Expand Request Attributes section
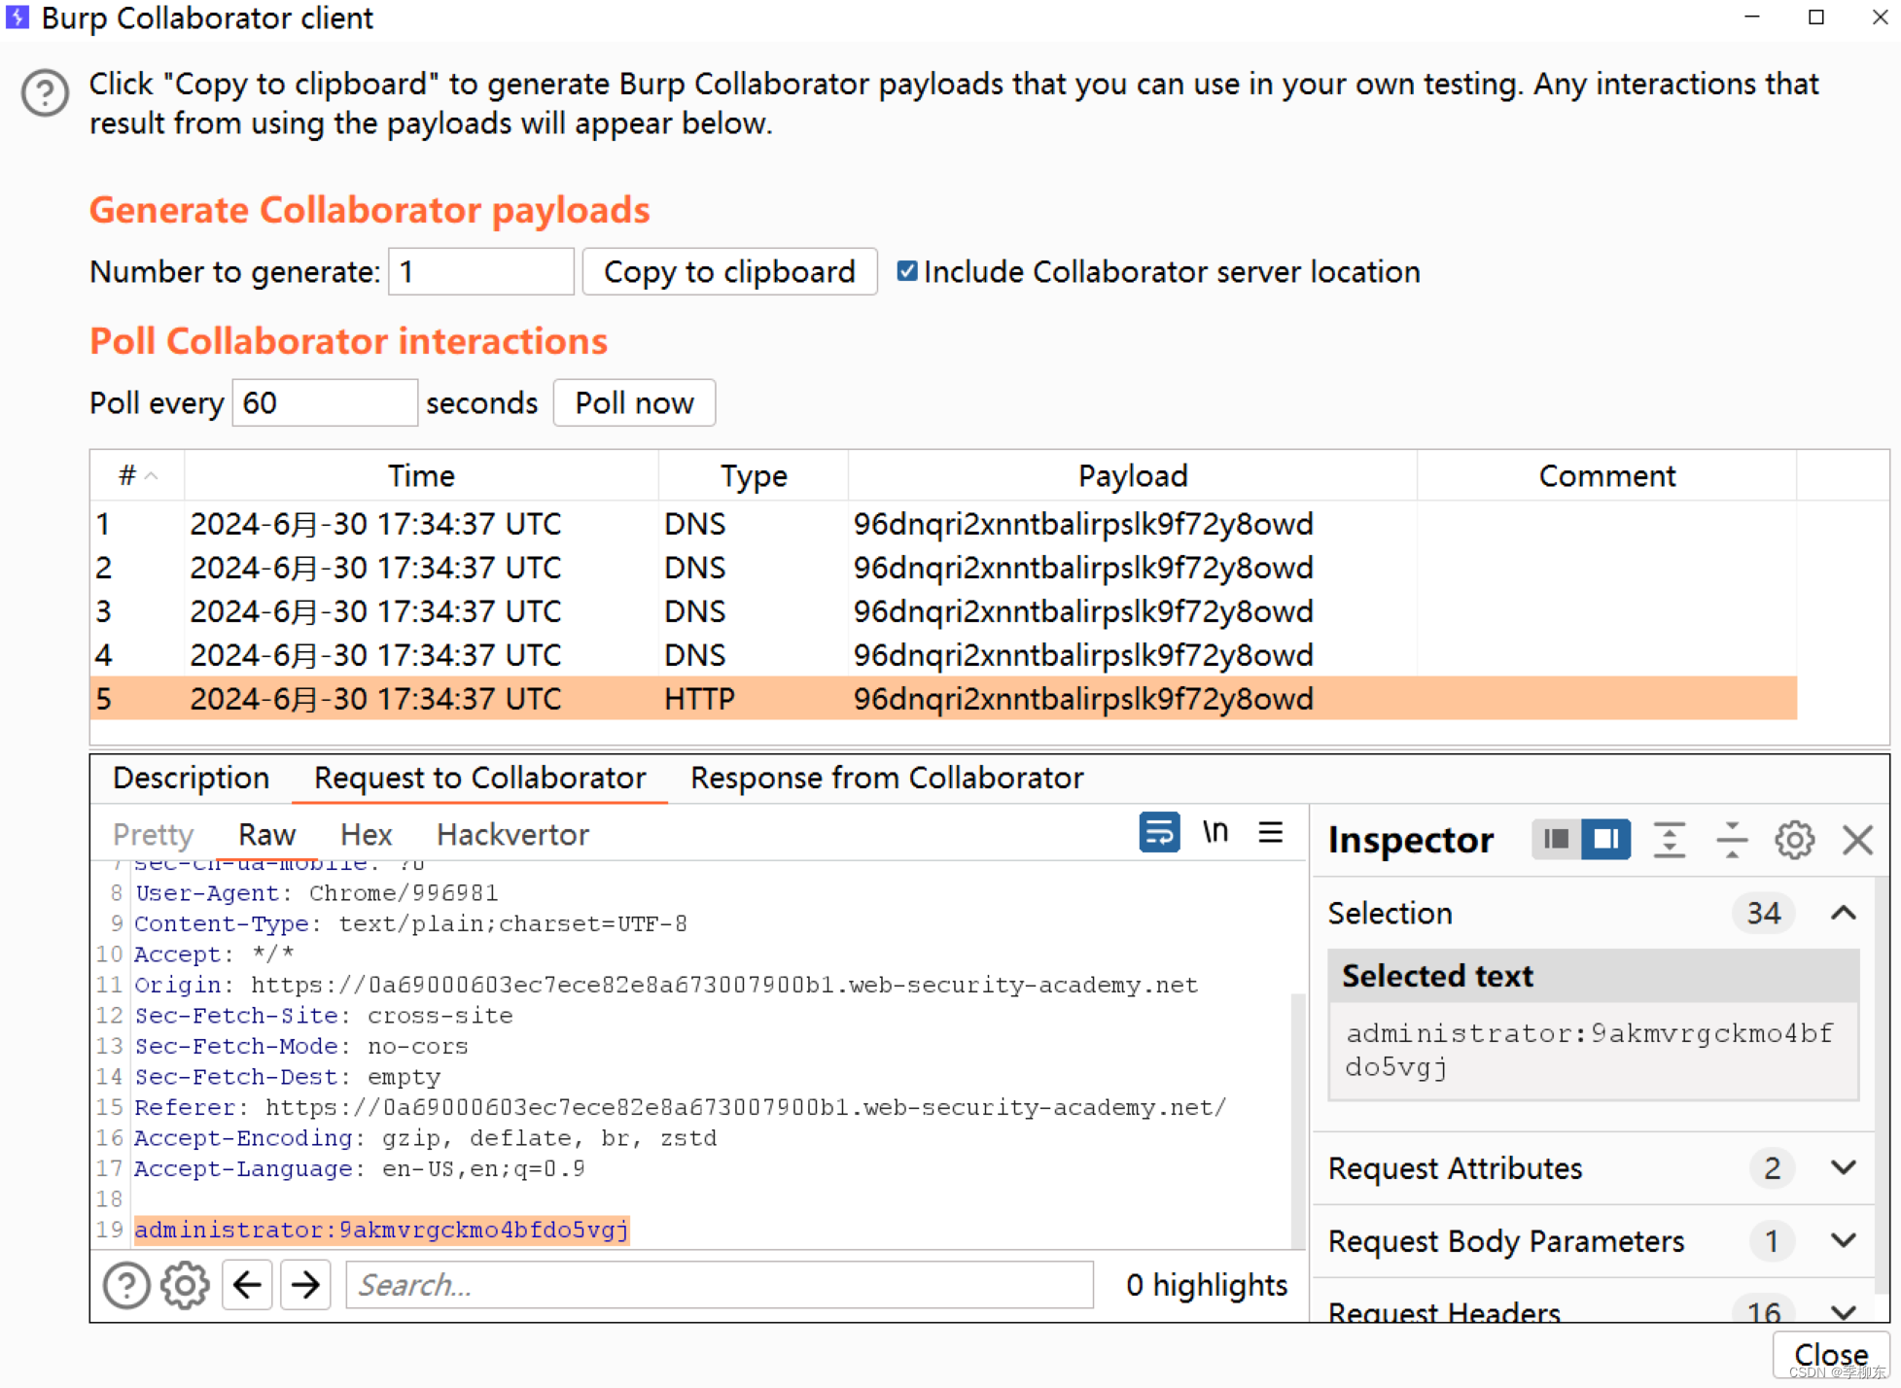This screenshot has width=1901, height=1388. coord(1844,1167)
